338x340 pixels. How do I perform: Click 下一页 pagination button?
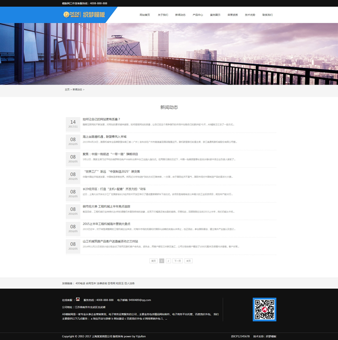[177, 261]
